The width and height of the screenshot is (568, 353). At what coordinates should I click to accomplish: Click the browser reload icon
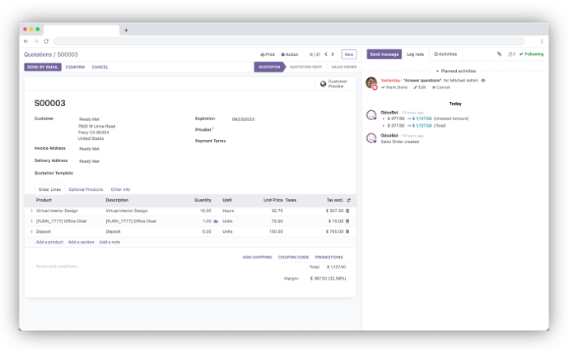pos(45,41)
